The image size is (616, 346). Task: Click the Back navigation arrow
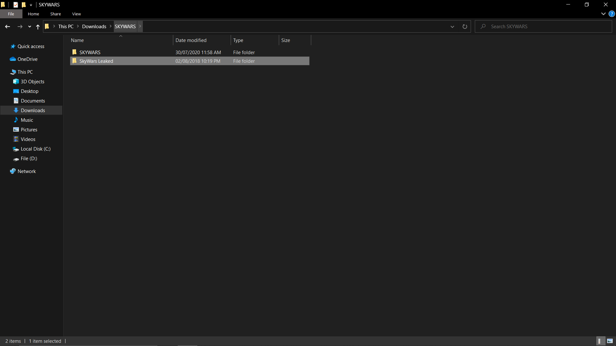coord(8,27)
